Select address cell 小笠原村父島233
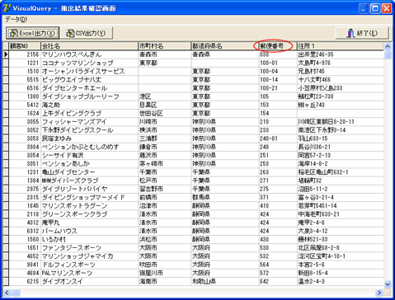The image size is (395, 300). pyautogui.click(x=341, y=88)
